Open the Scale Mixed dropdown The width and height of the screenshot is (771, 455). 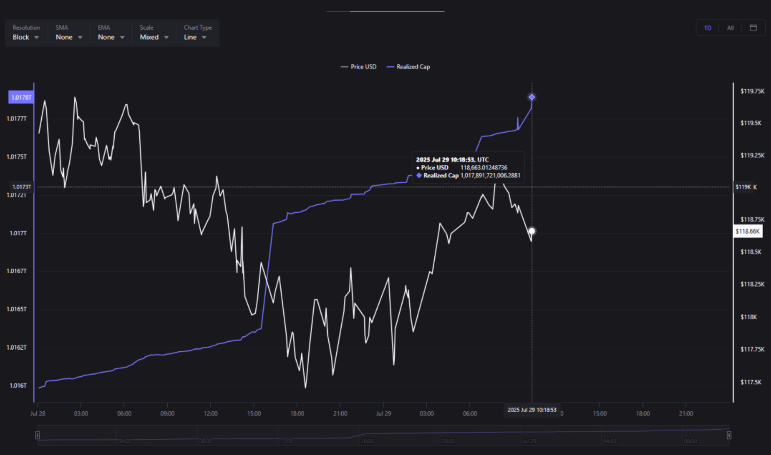pyautogui.click(x=154, y=37)
